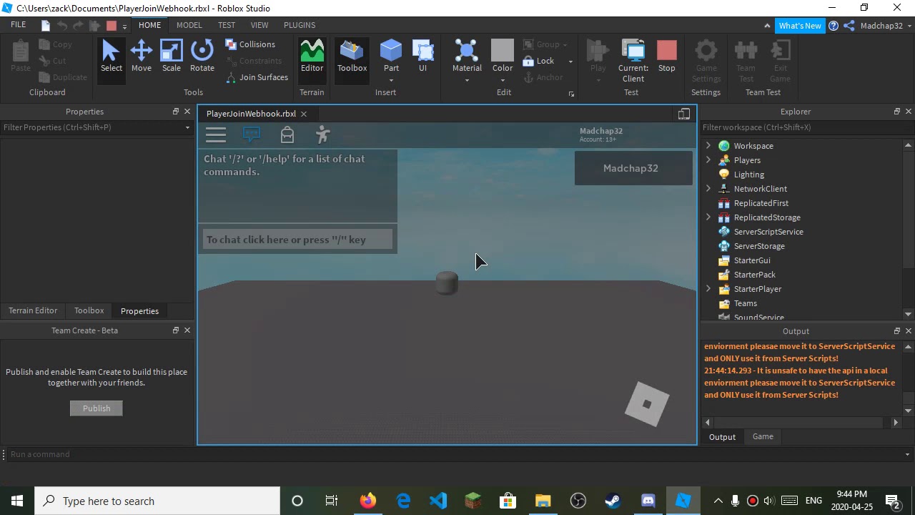Switch to the PLUGINS ribbon tab
915x515 pixels.
point(300,25)
